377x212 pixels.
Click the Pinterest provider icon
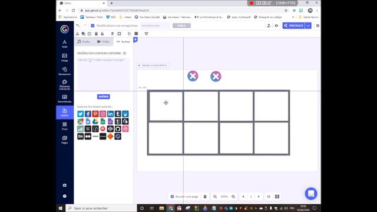coord(95,114)
